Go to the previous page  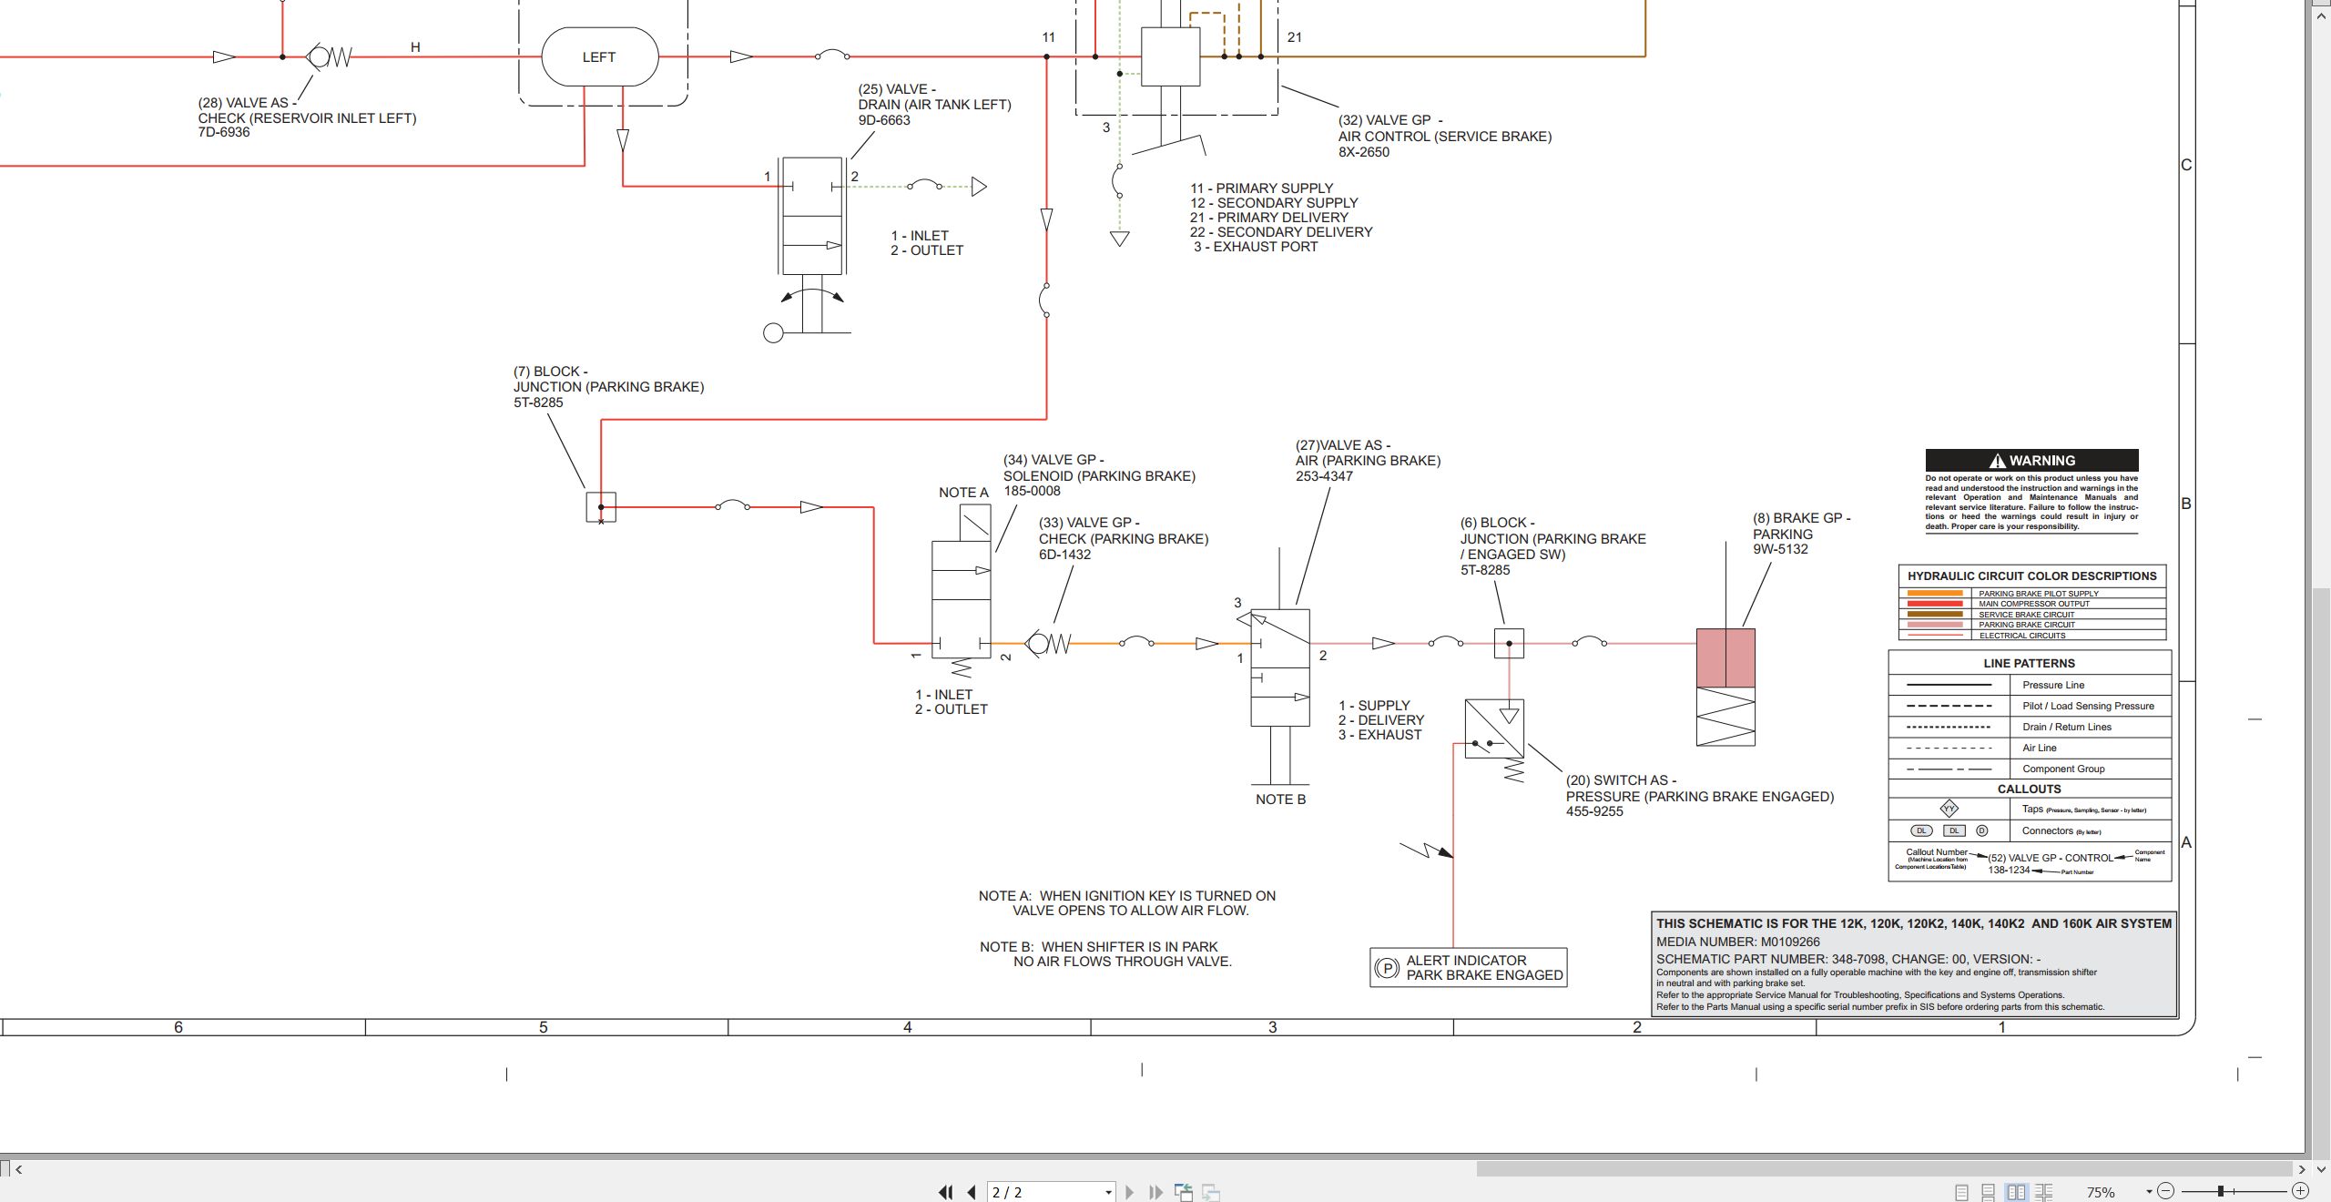(972, 1192)
